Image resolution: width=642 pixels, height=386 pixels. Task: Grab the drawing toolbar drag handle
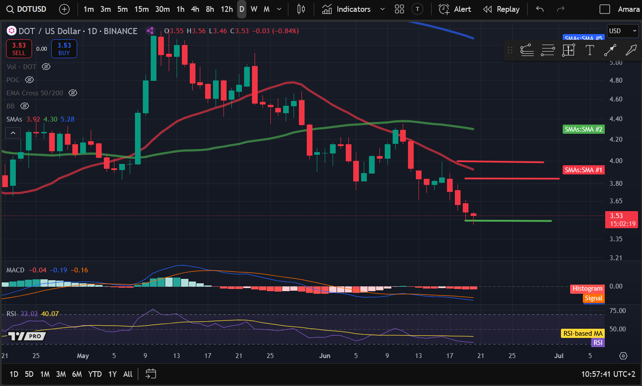[x=510, y=50]
